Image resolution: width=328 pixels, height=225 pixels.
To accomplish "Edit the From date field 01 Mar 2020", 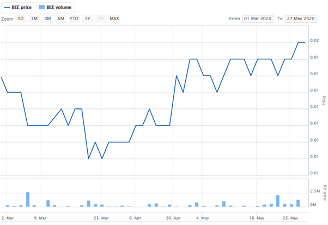I will (x=258, y=19).
